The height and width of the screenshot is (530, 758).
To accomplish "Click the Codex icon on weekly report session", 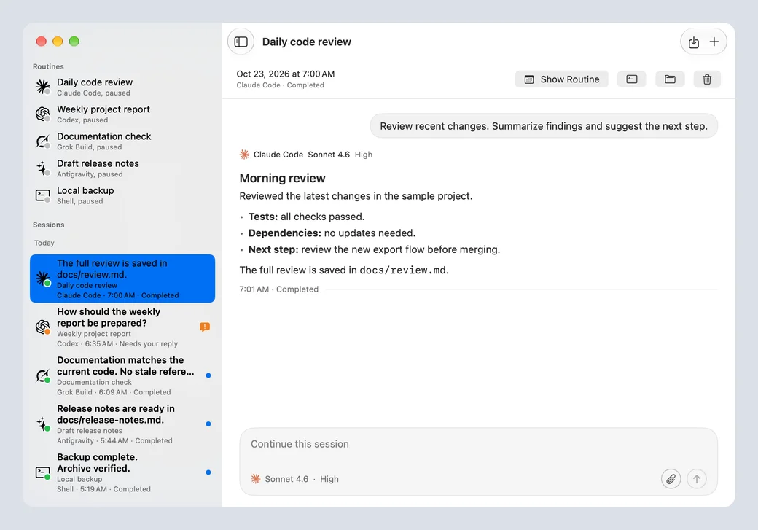I will coord(42,327).
